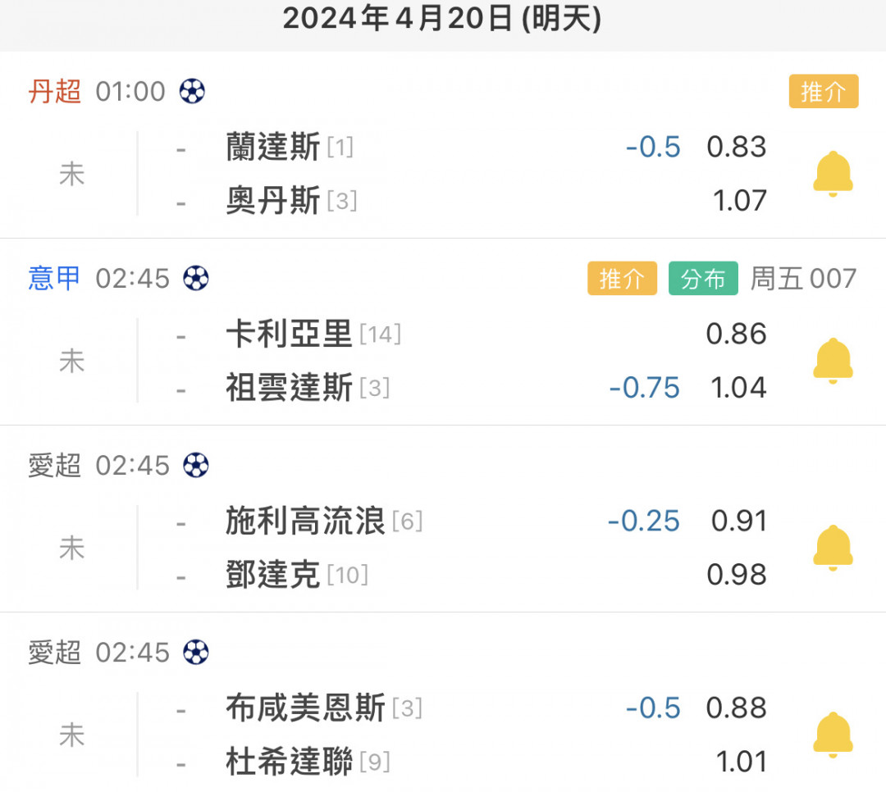Viewport: 886px width, 792px height.
Task: Tap 丹超 league label
Action: pos(55,91)
